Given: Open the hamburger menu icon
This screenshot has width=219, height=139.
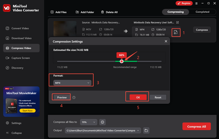Looking at the screenshot, I should click(x=197, y=4).
